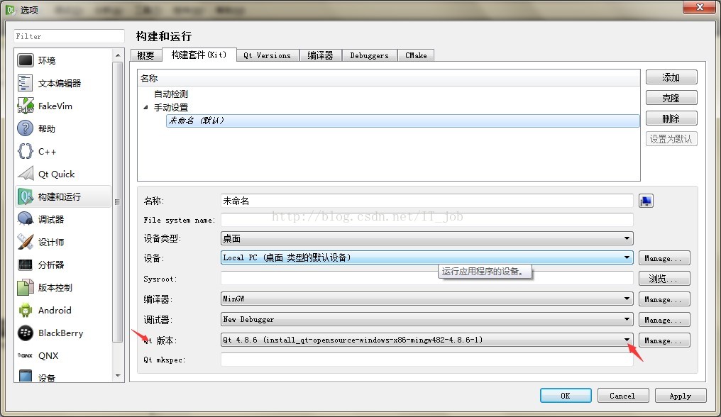Select the 版本控制 icon
Screen dimensions: 721x417
coord(26,287)
